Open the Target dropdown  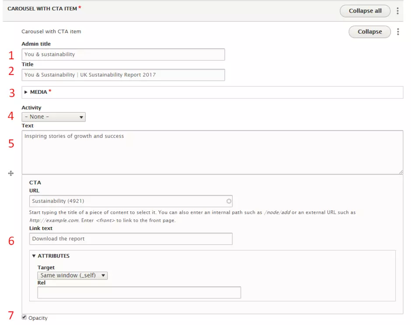[72, 275]
